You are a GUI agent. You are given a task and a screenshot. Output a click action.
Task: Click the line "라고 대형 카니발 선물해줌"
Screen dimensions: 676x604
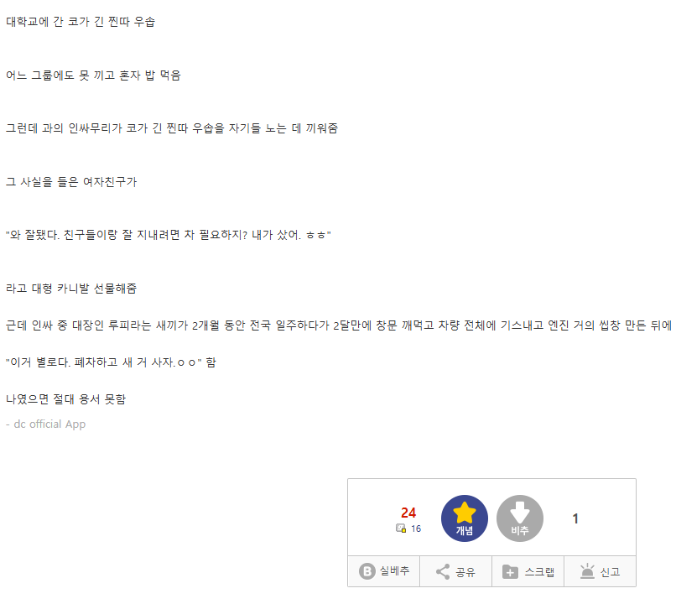click(71, 288)
